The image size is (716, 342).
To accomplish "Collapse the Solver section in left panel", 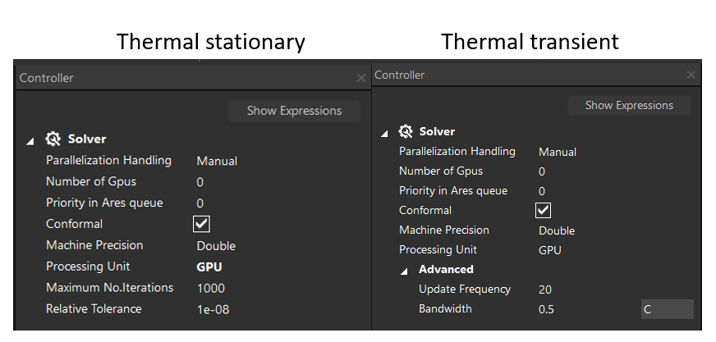I will pyautogui.click(x=30, y=140).
